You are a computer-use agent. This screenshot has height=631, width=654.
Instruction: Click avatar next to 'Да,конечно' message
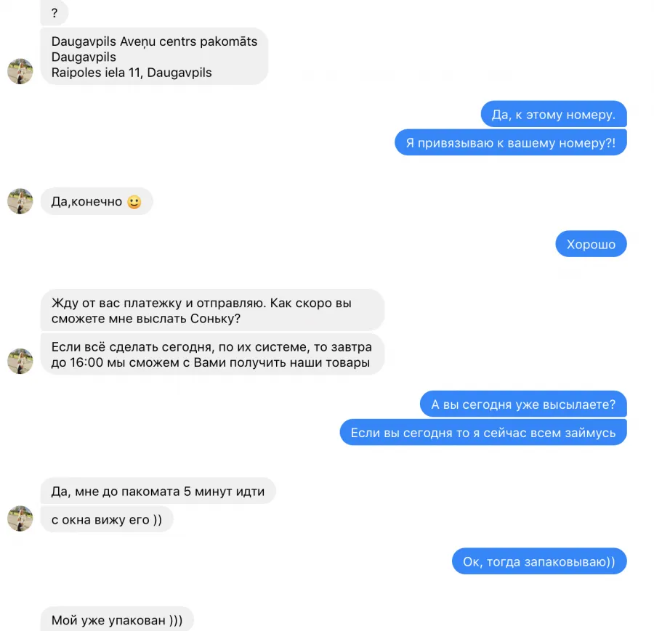[20, 201]
